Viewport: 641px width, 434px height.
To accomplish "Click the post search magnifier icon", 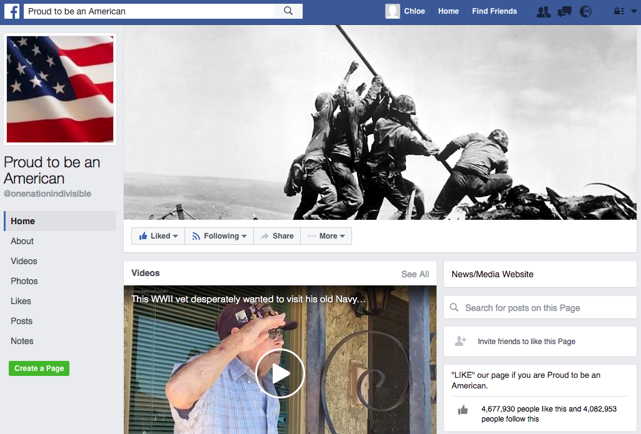I will coord(454,307).
